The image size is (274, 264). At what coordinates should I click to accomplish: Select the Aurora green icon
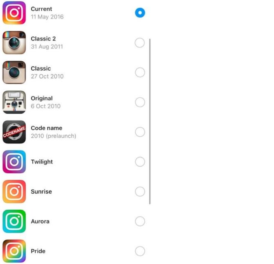14,221
